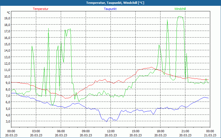
Task: Click the green Windchill legend label
Action: pyautogui.click(x=180, y=9)
